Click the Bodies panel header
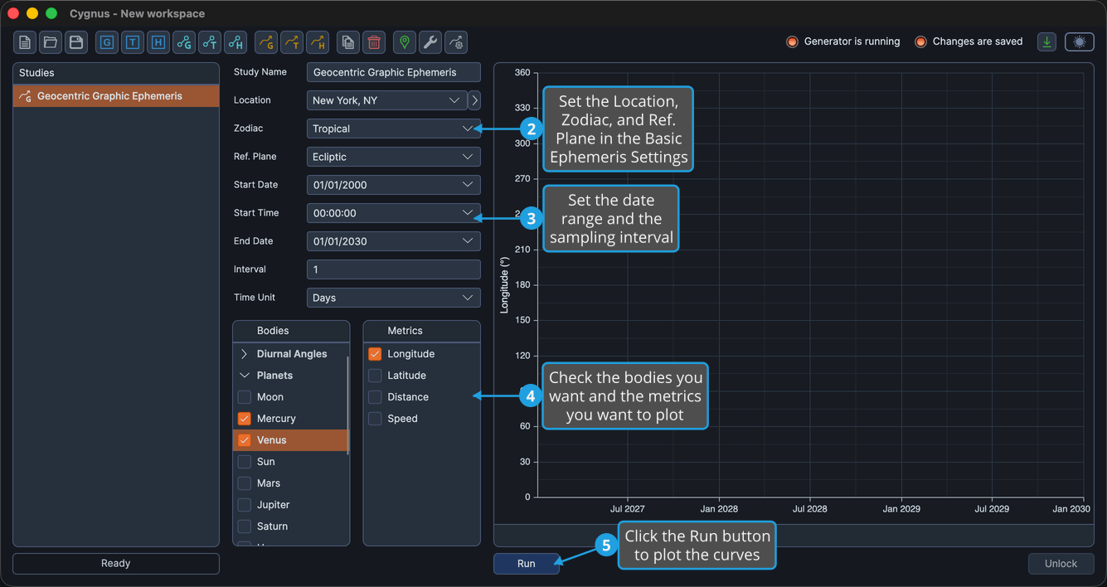1107x587 pixels. 291,331
